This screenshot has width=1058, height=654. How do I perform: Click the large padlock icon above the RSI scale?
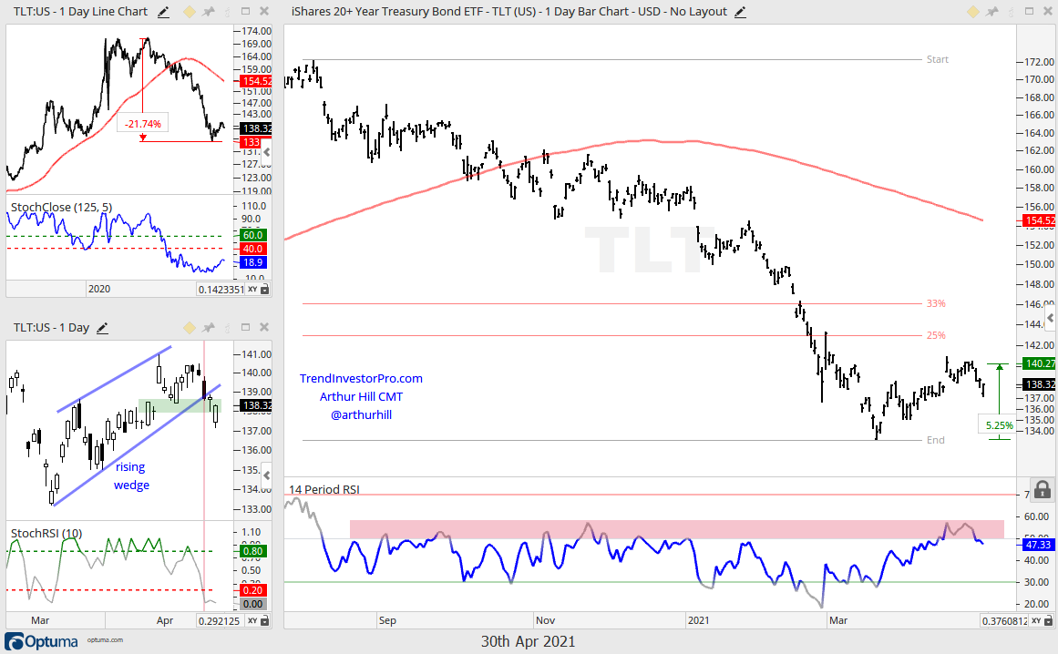(1043, 489)
